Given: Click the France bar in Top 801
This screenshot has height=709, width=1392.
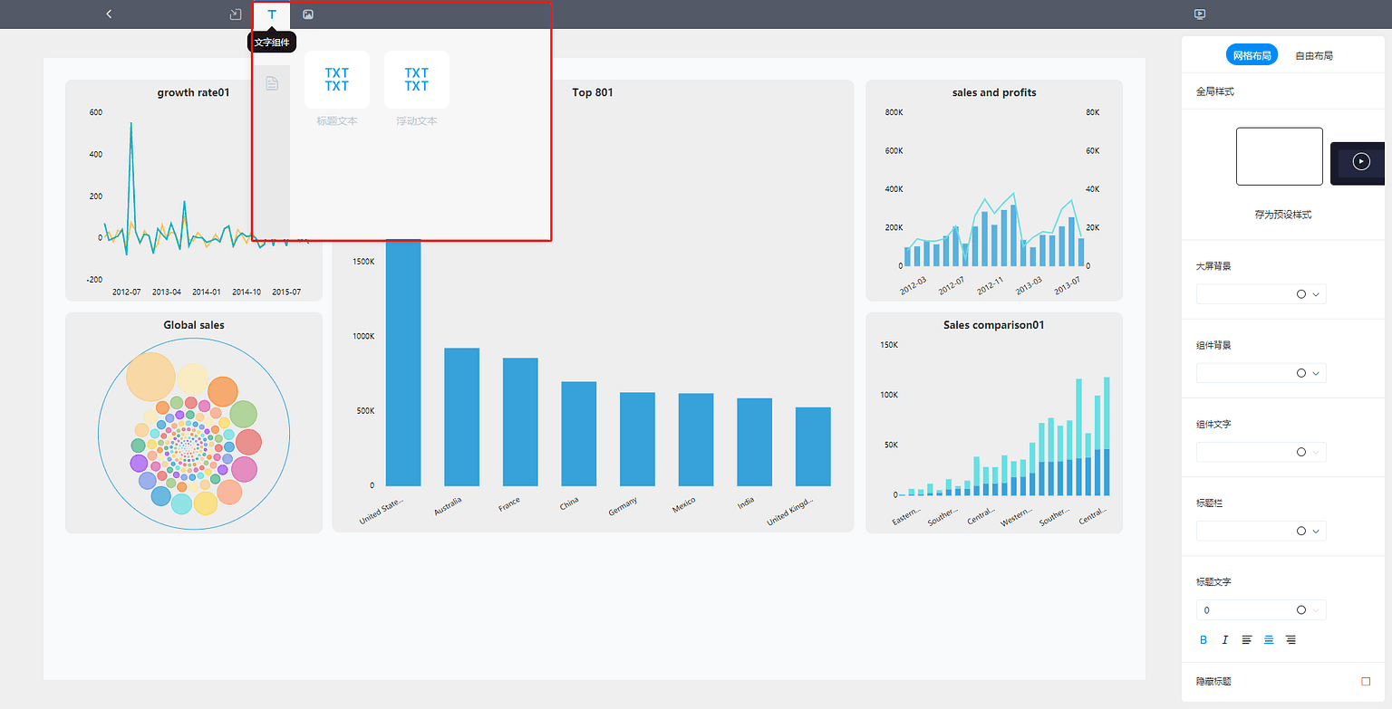Looking at the screenshot, I should pyautogui.click(x=520, y=422).
